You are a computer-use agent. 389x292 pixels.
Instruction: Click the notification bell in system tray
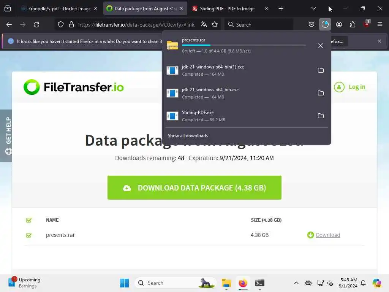(x=363, y=283)
